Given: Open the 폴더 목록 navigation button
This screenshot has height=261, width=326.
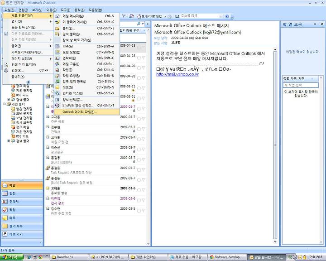Looking at the screenshot, I should (22, 226).
